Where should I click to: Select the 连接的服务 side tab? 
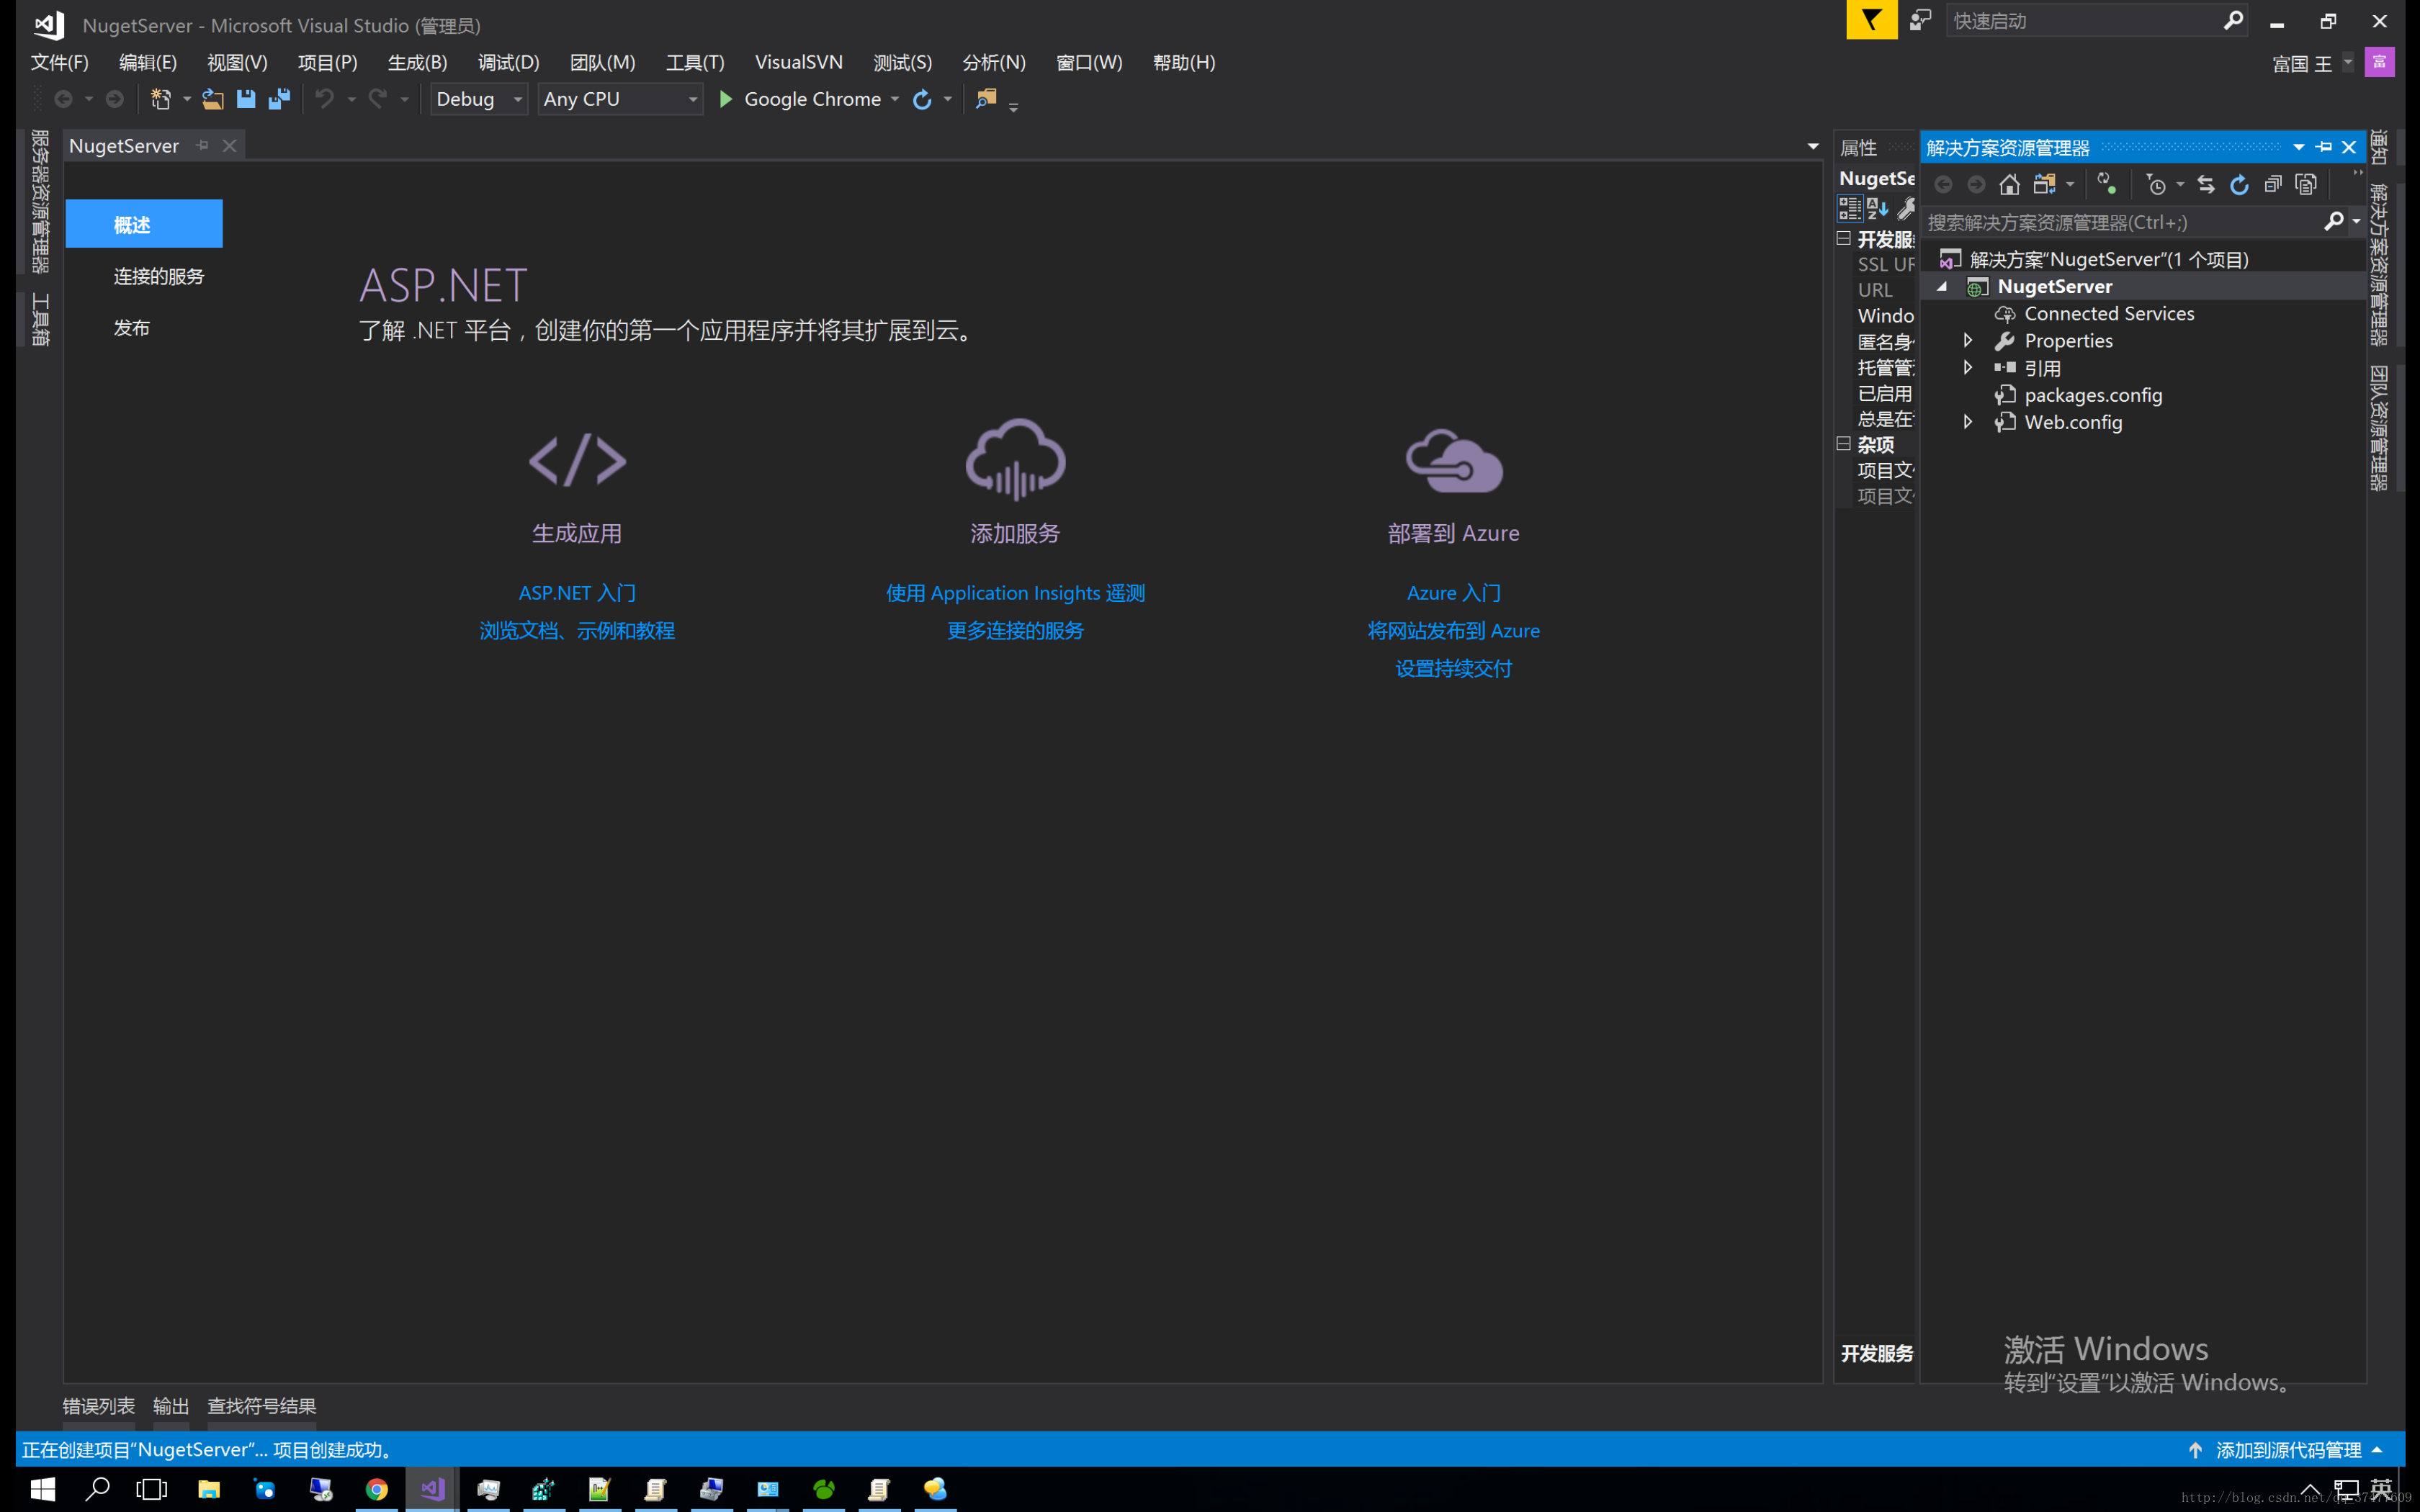pos(158,276)
